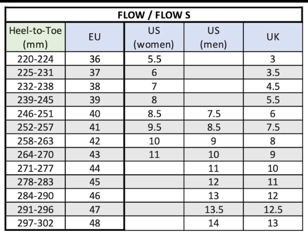Select the EU size 48 cell
Viewport: 308px width, 235px height.
[95, 223]
